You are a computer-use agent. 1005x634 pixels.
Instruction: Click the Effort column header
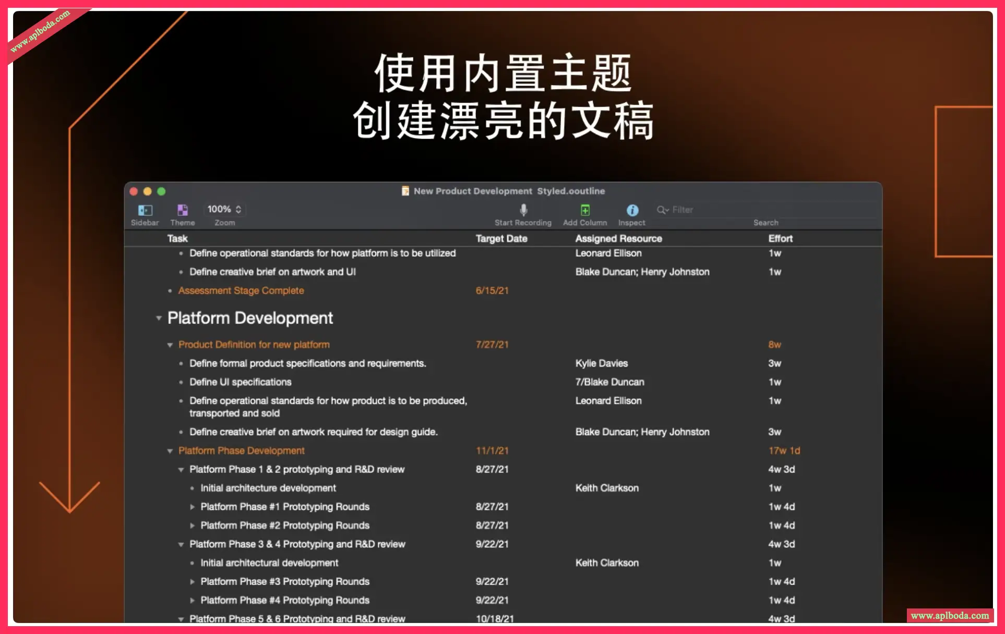pyautogui.click(x=780, y=238)
